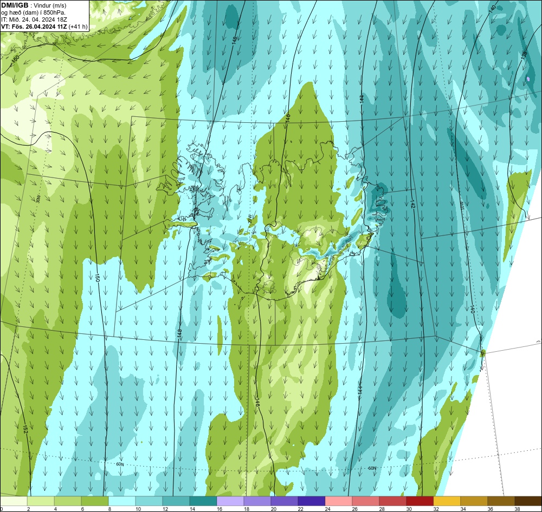Select the green 6–8 m/s legend swatch
Image resolution: width=542 pixels, height=512 pixels.
95,501
